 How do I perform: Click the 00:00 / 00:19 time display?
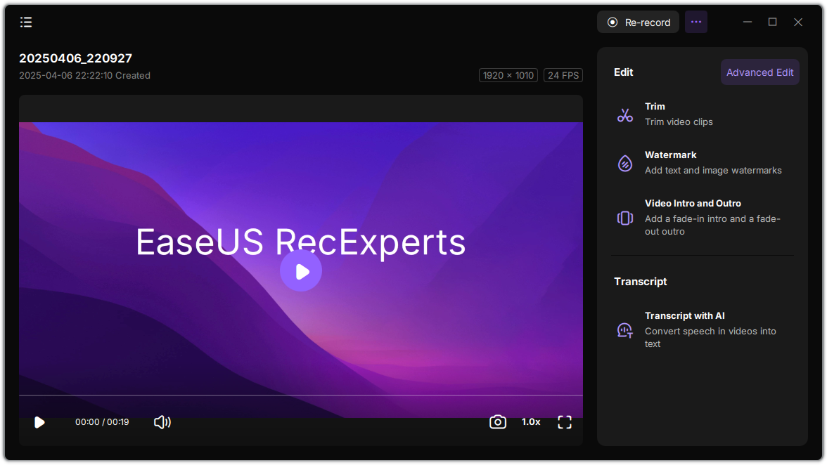click(102, 422)
